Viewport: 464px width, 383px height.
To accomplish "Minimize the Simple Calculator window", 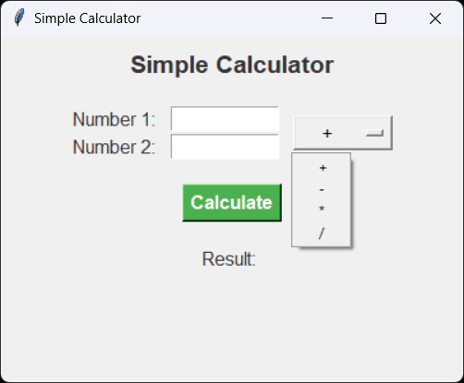I will click(327, 18).
